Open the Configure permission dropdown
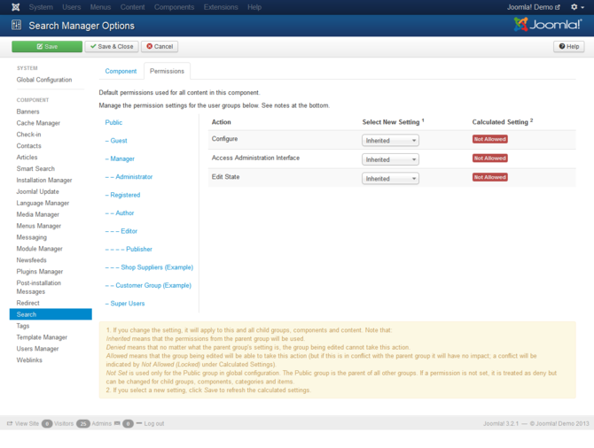Screen dimensions: 594x448 tap(390, 140)
